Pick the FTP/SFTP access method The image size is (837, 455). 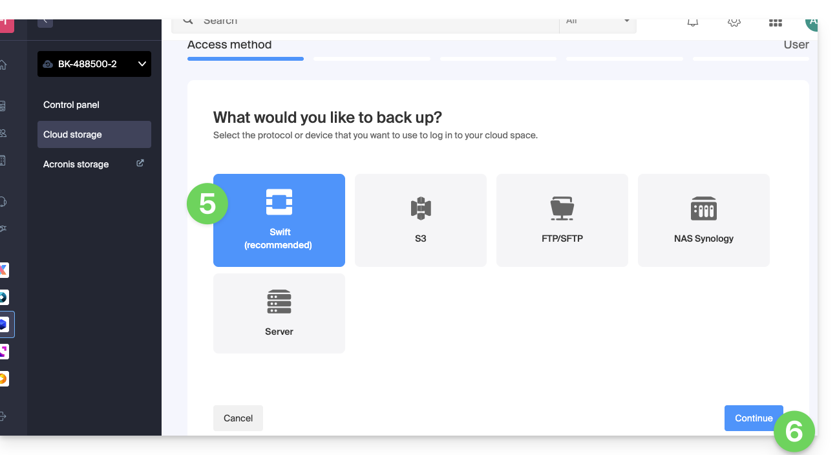pyautogui.click(x=562, y=220)
